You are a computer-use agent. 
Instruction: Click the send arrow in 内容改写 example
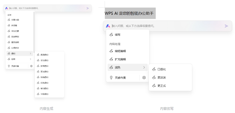tap(226, 26)
